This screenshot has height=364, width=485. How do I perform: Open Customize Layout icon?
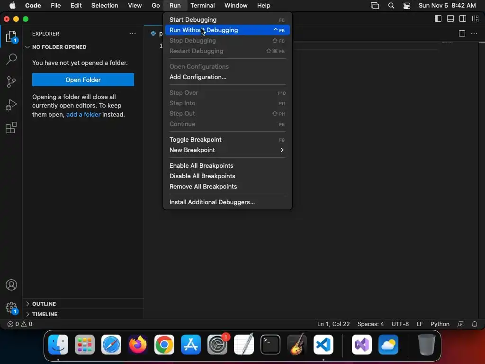point(476,18)
